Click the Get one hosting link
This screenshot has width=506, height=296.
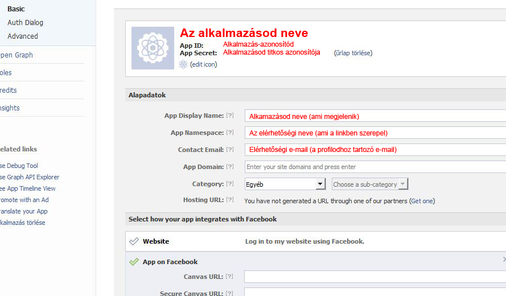422,201
